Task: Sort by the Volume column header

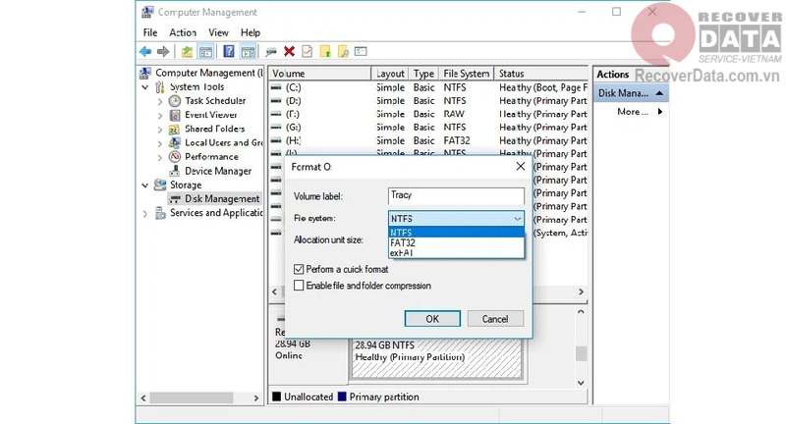Action: click(x=320, y=74)
